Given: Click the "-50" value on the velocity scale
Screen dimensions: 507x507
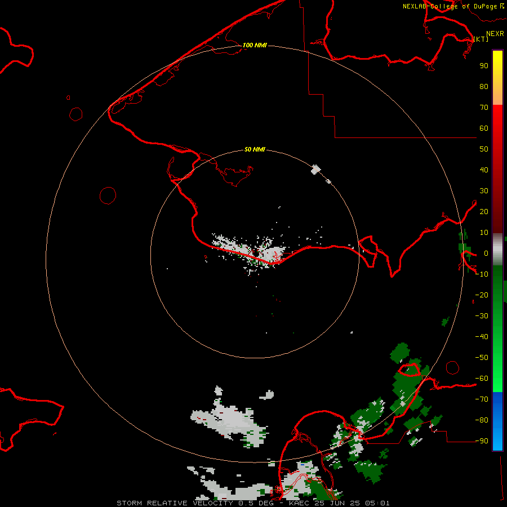Looking at the screenshot, I should click(482, 358).
